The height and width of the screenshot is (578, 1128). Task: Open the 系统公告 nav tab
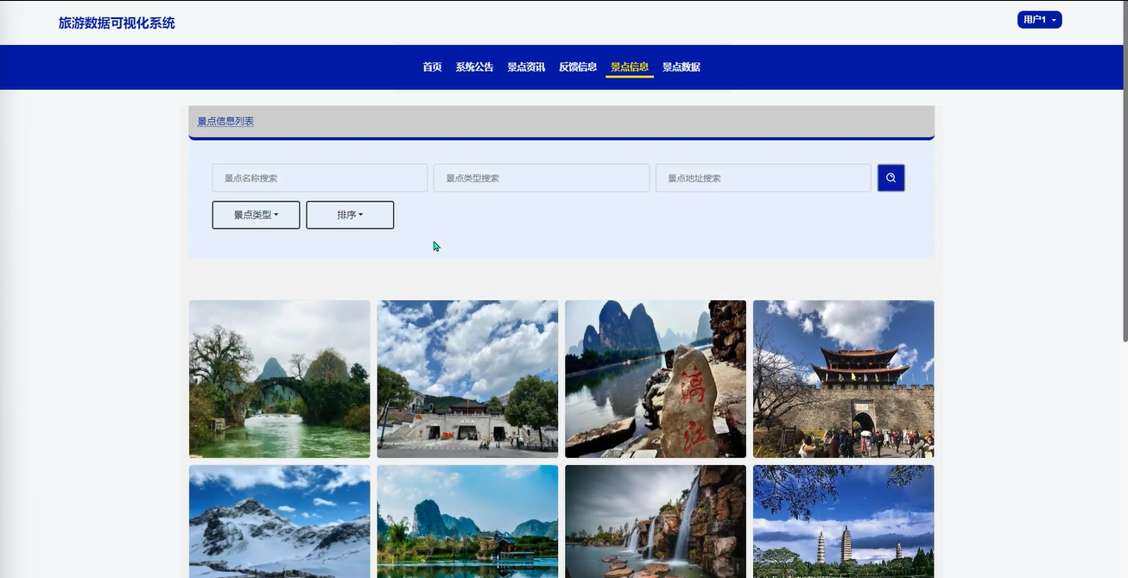tap(474, 67)
